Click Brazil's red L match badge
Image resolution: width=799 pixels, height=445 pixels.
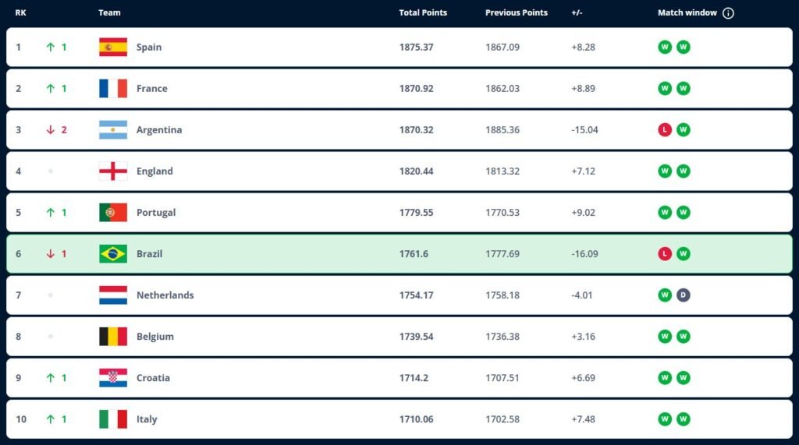pos(665,254)
